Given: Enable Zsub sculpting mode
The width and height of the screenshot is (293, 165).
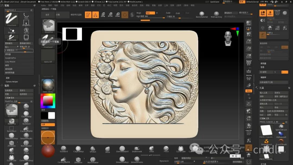Looking at the screenshot, I should pyautogui.click(x=177, y=13).
